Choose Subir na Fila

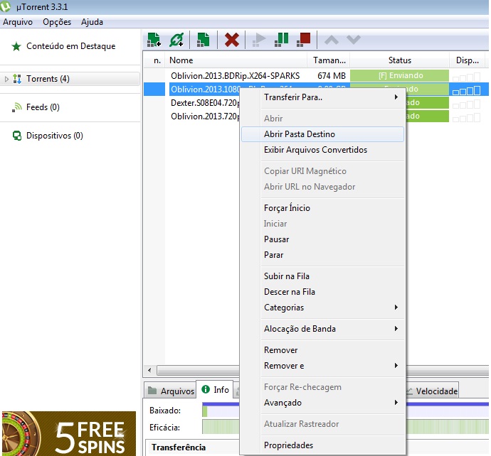tap(322, 276)
